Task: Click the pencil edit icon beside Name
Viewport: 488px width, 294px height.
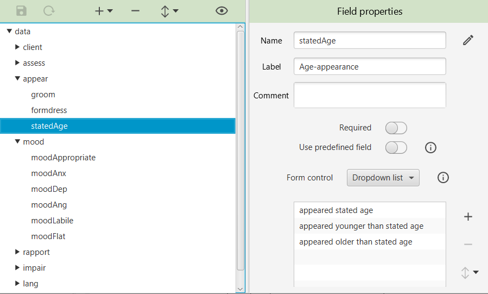Action: (x=468, y=40)
